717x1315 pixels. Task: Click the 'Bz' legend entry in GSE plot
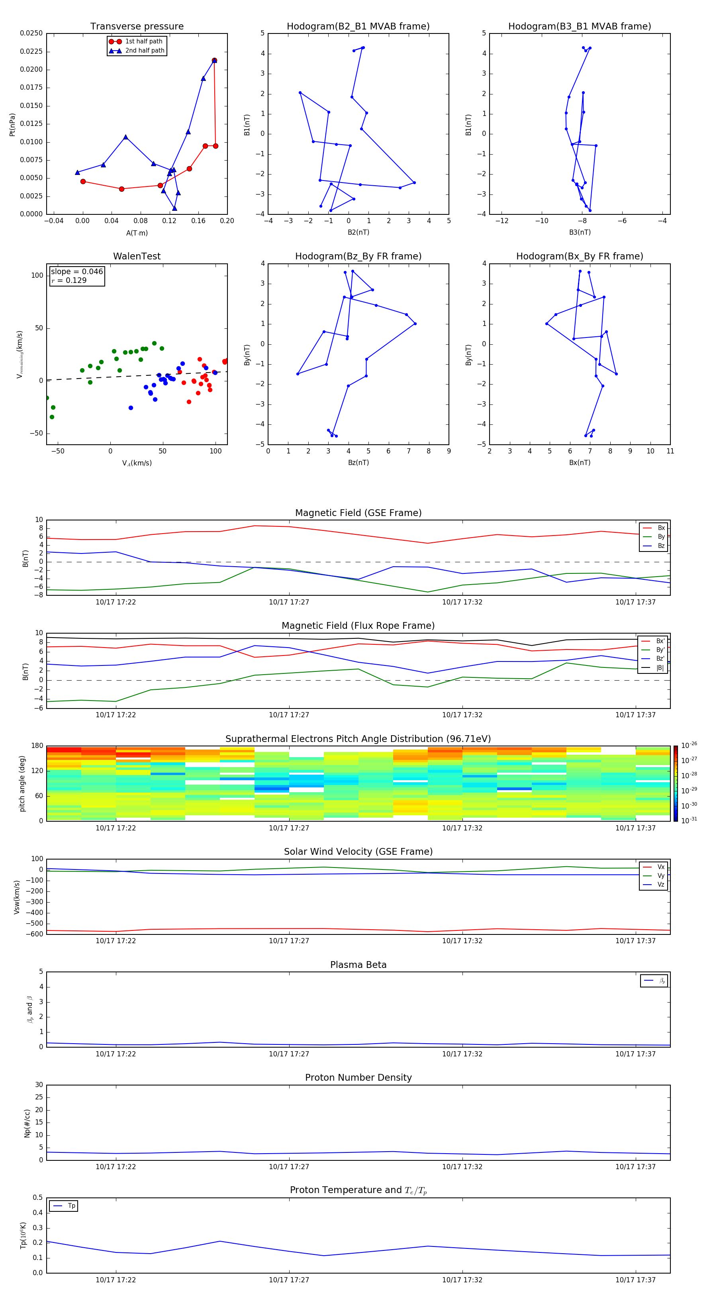tap(654, 546)
